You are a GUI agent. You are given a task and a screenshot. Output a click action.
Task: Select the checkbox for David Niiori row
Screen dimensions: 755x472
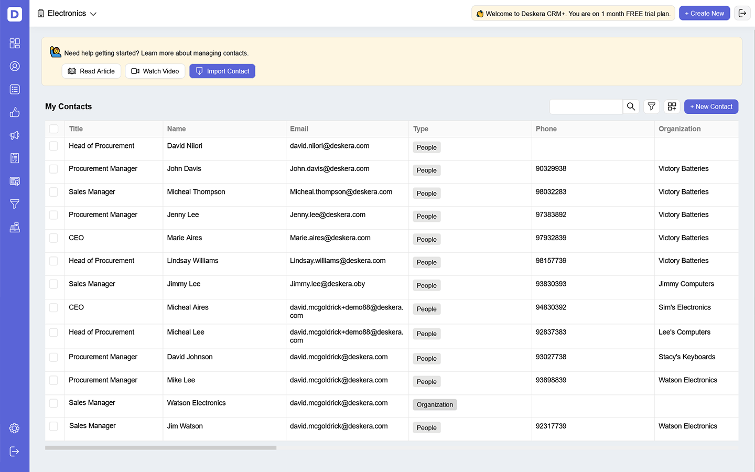coord(53,146)
